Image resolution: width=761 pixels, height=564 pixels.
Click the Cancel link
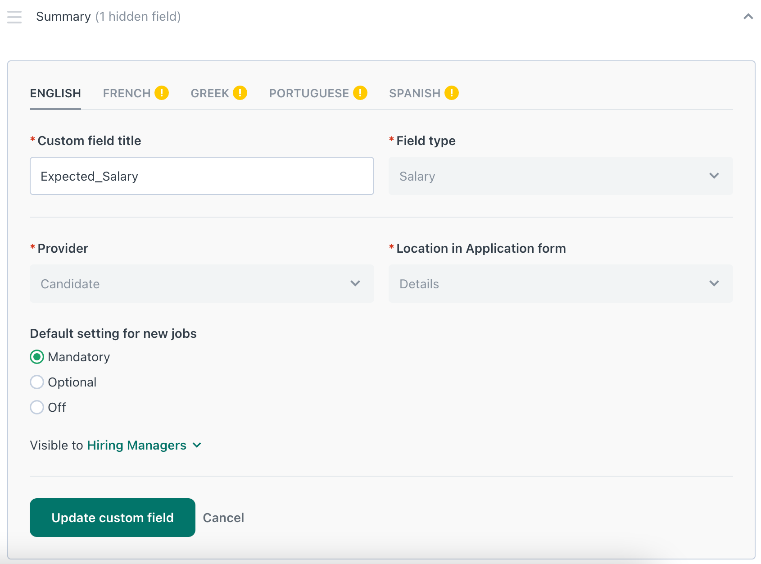coord(223,518)
